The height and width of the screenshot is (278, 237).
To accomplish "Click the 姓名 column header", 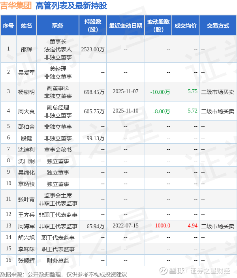I will click(x=26, y=26).
